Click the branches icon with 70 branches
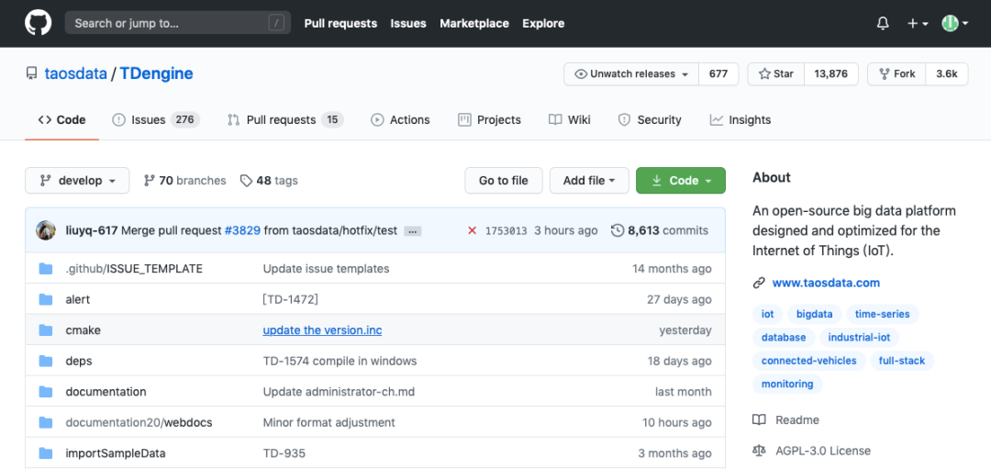 coord(150,181)
